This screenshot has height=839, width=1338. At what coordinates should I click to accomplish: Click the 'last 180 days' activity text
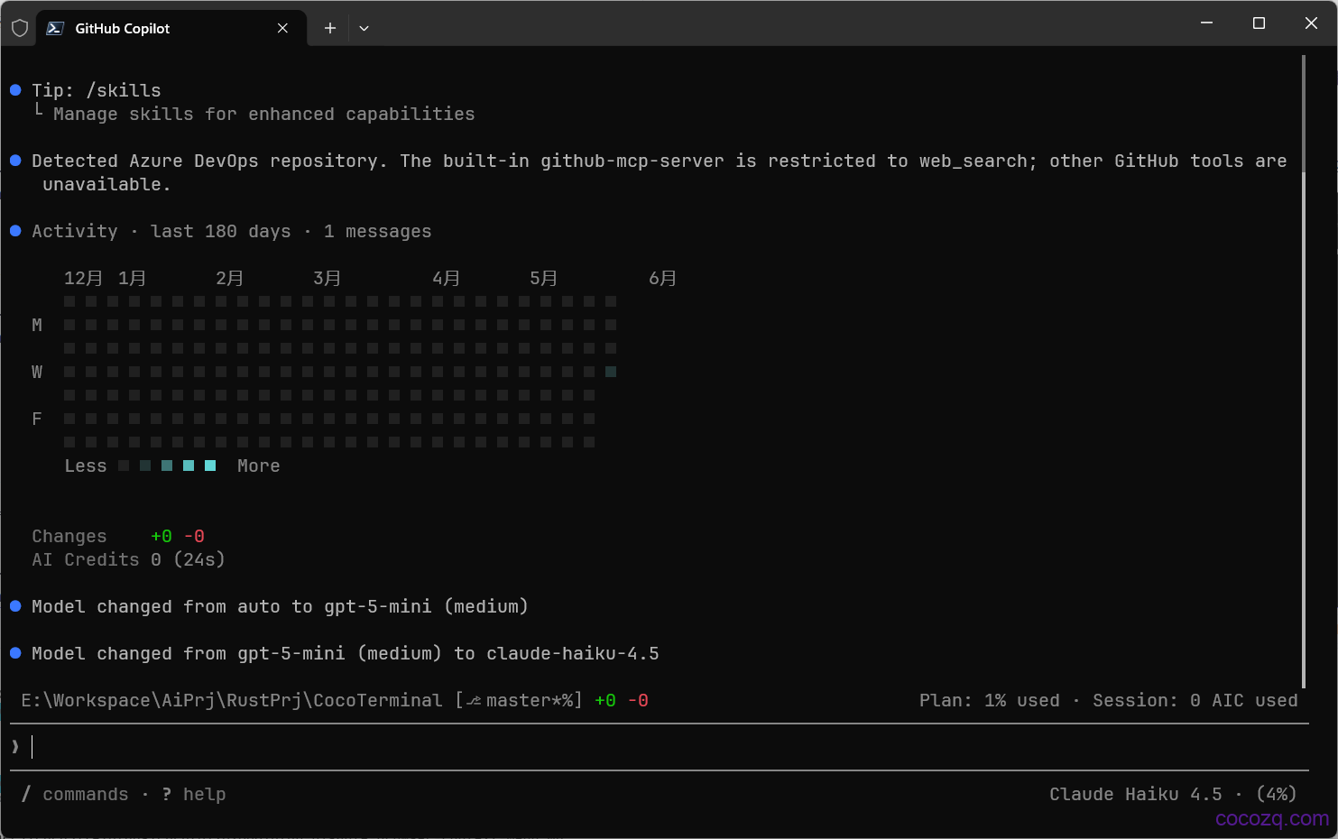pyautogui.click(x=221, y=231)
